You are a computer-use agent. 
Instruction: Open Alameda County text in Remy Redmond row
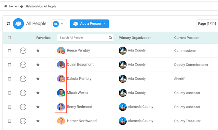[x=141, y=107]
